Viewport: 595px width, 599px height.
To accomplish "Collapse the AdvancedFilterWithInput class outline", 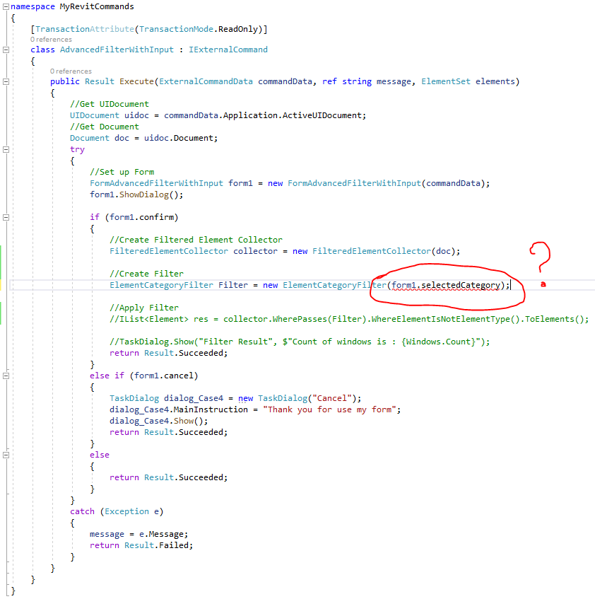I will tap(6, 50).
